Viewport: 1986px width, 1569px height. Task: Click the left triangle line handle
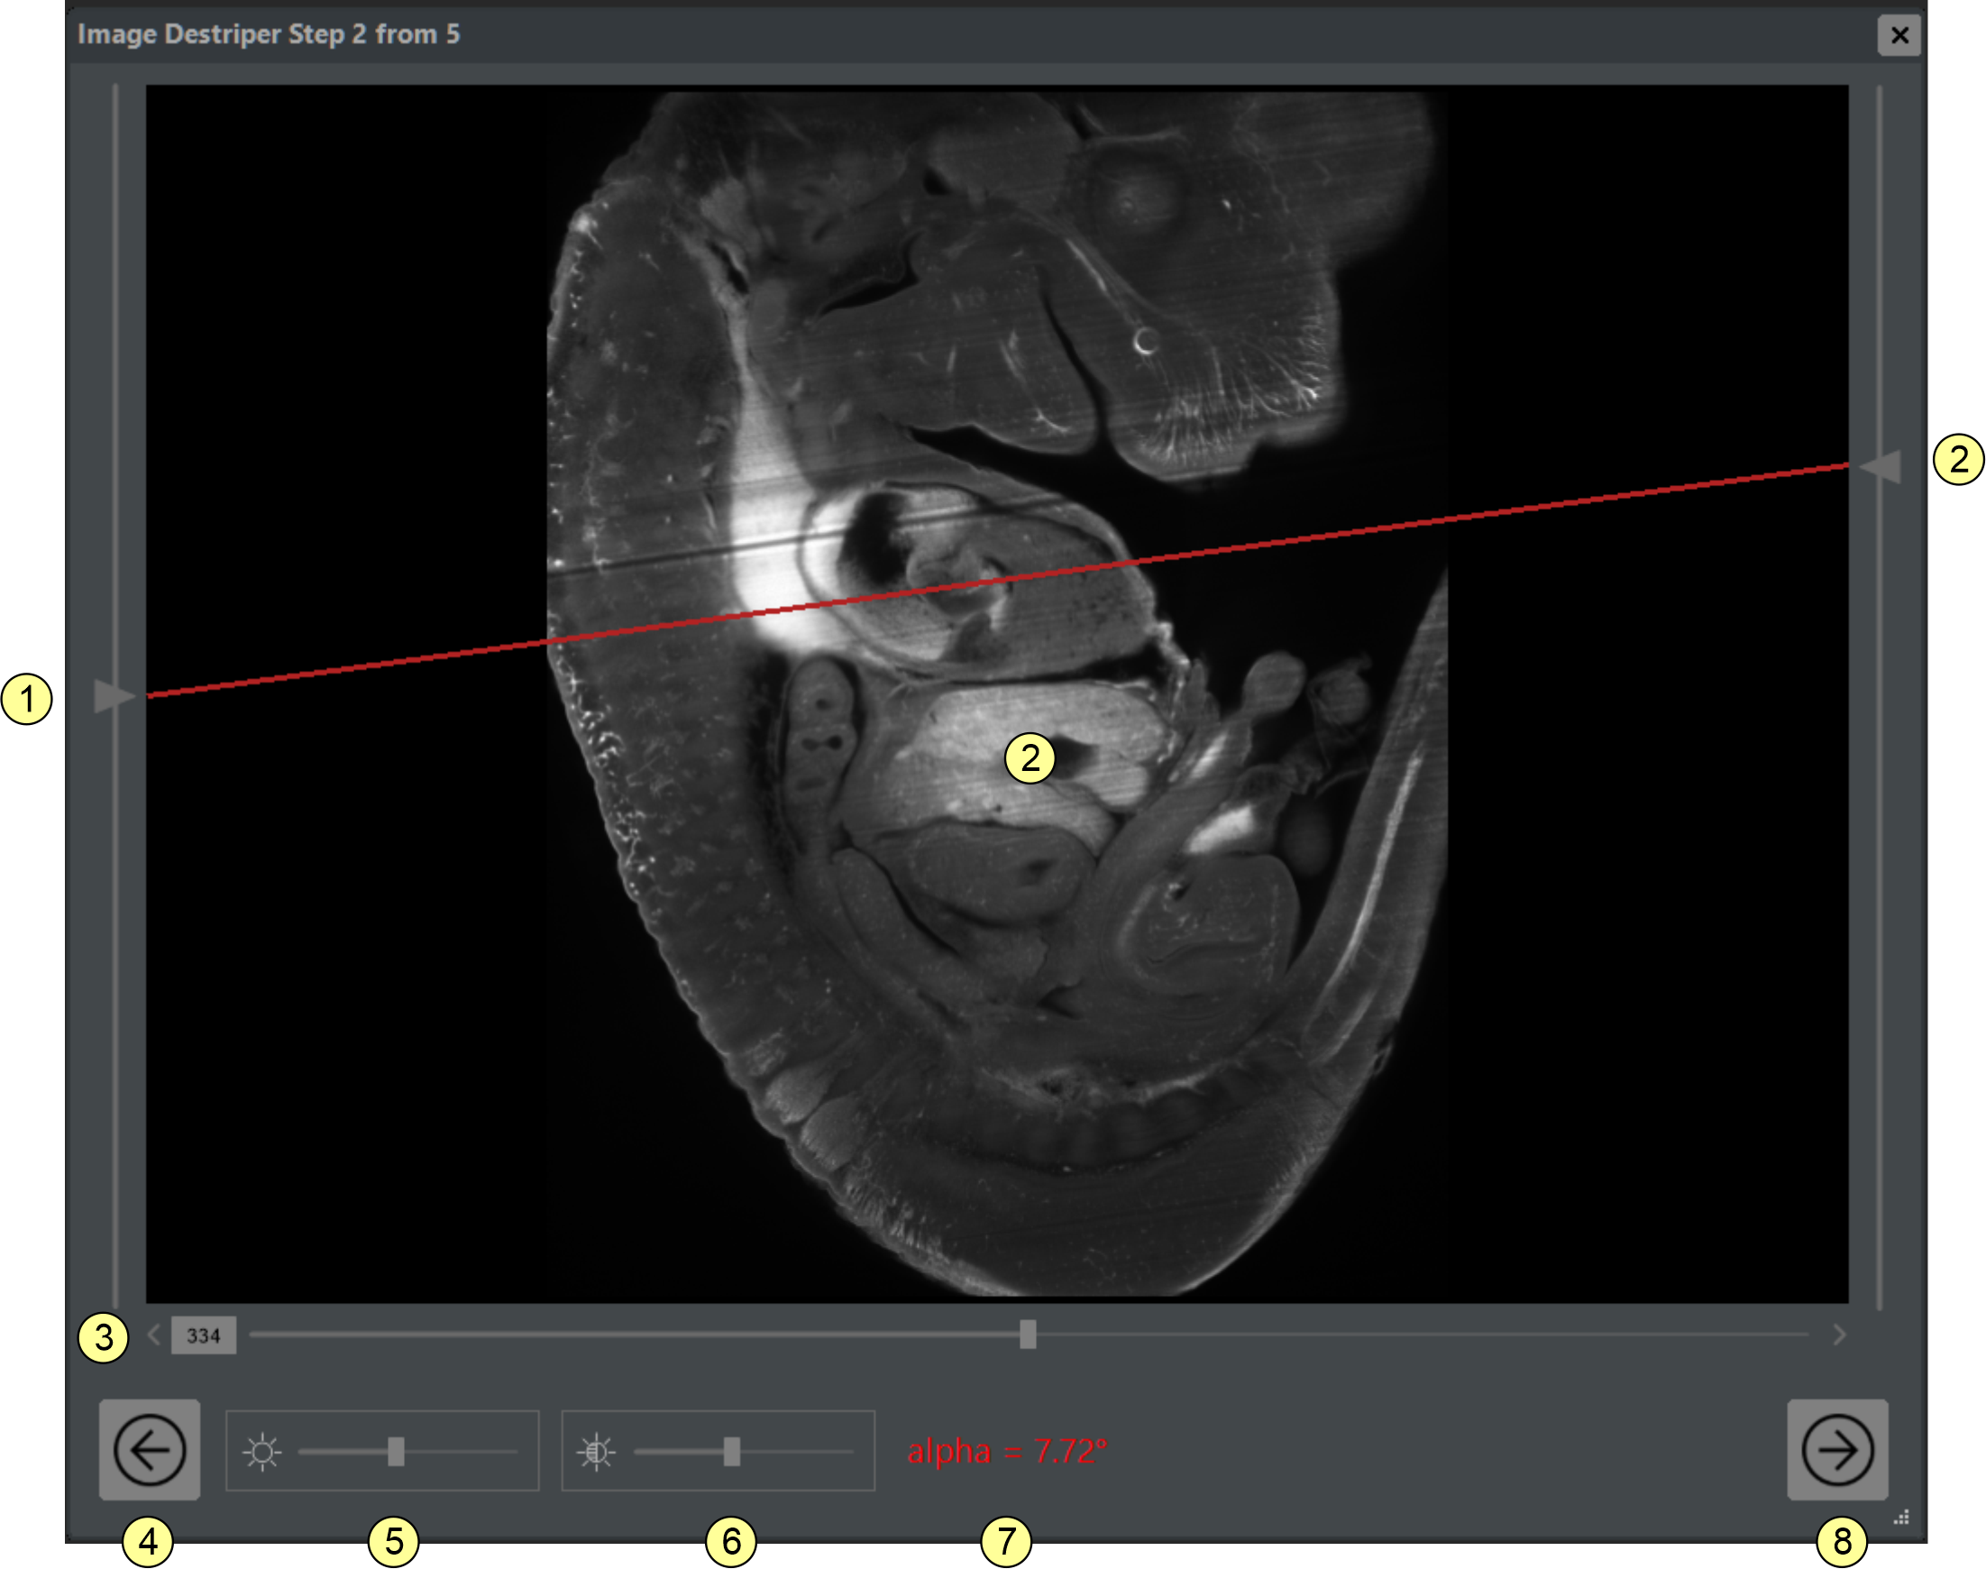pyautogui.click(x=112, y=695)
